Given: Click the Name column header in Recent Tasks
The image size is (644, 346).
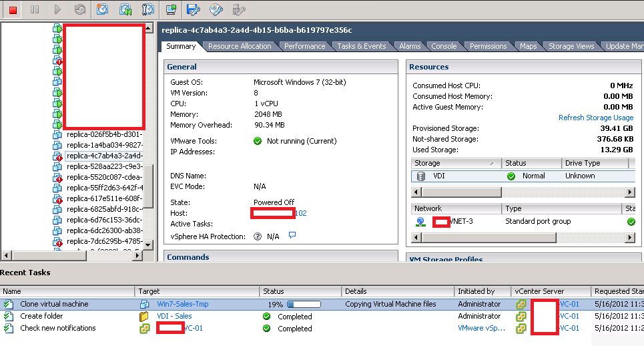Looking at the screenshot, I should click(67, 291).
